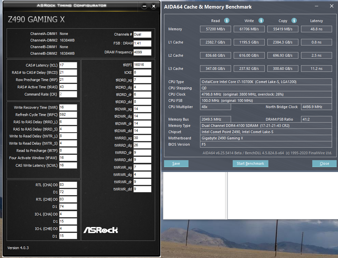This screenshot has width=338, height=258.
Task: Click L3 Cache latency 11.2 ns
Action: pos(316,69)
